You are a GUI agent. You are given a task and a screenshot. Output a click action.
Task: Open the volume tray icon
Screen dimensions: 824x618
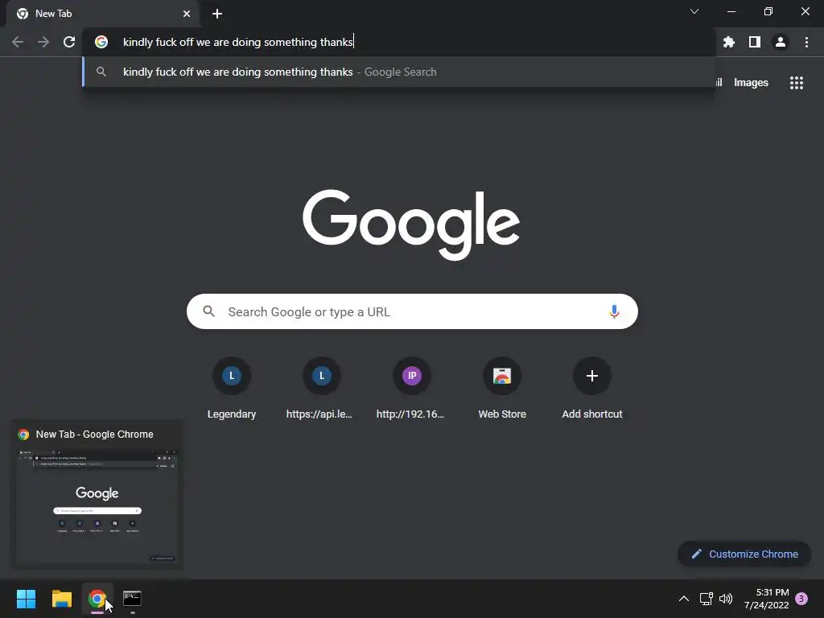[x=726, y=599]
